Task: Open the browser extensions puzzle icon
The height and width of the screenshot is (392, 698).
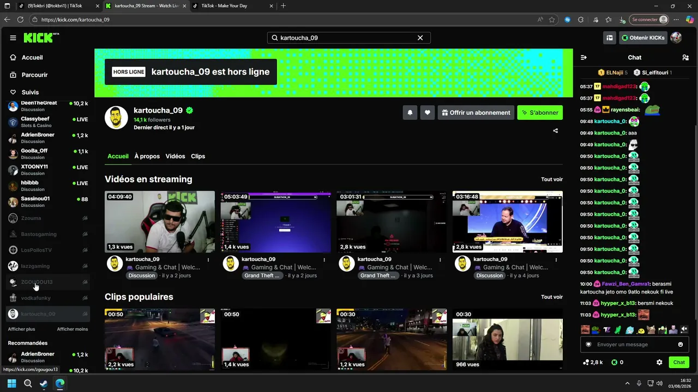Action: [581, 20]
